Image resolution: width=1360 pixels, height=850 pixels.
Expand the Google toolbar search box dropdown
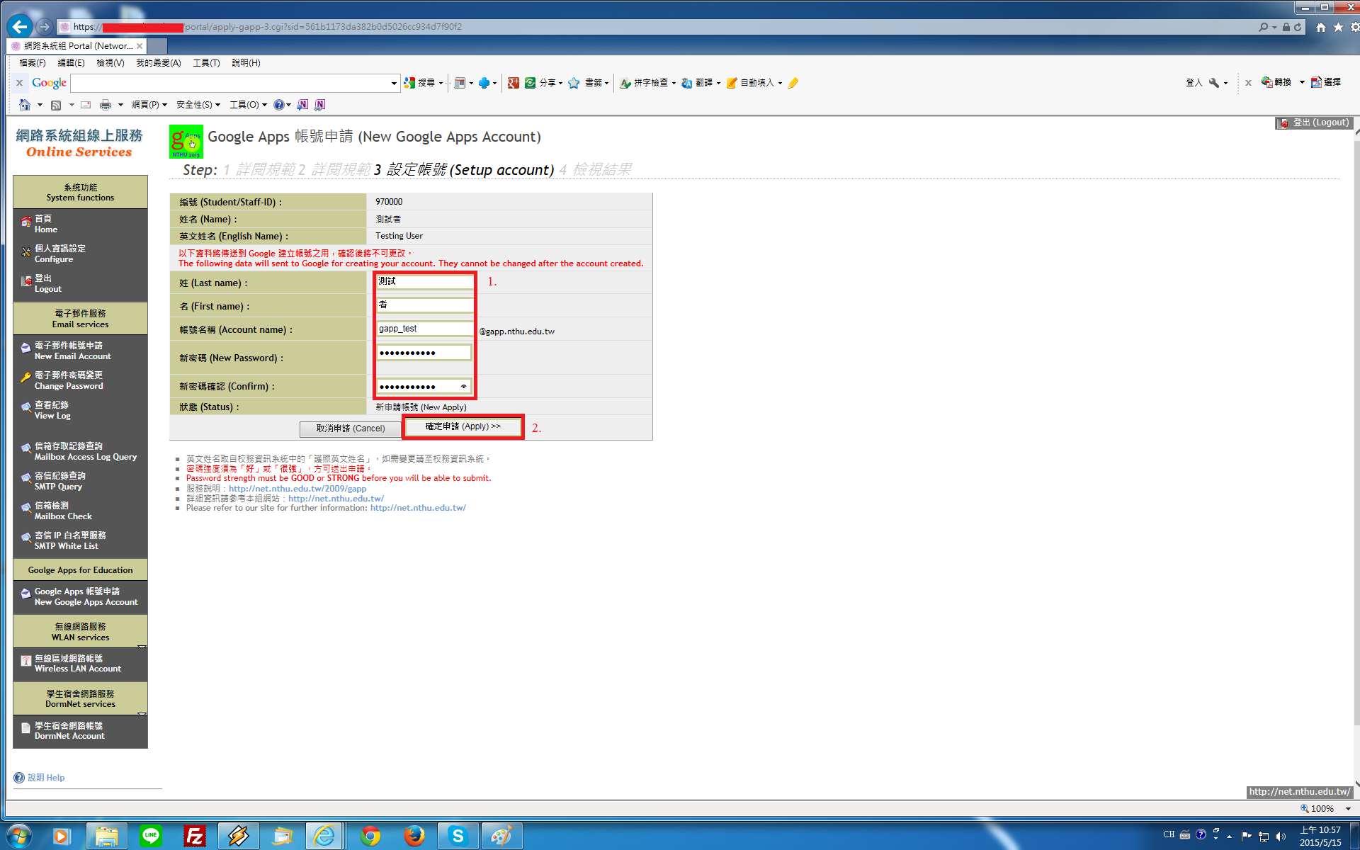[394, 83]
